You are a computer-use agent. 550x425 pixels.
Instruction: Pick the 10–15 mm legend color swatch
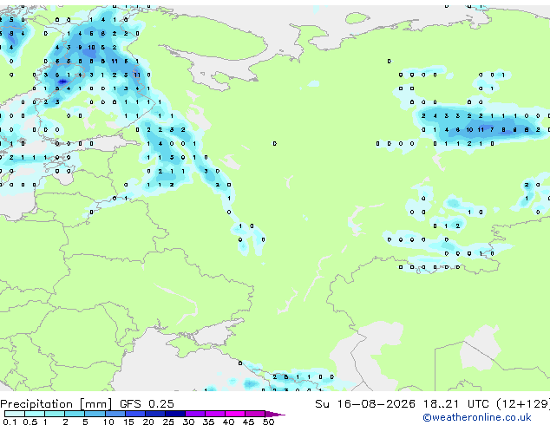click(115, 414)
